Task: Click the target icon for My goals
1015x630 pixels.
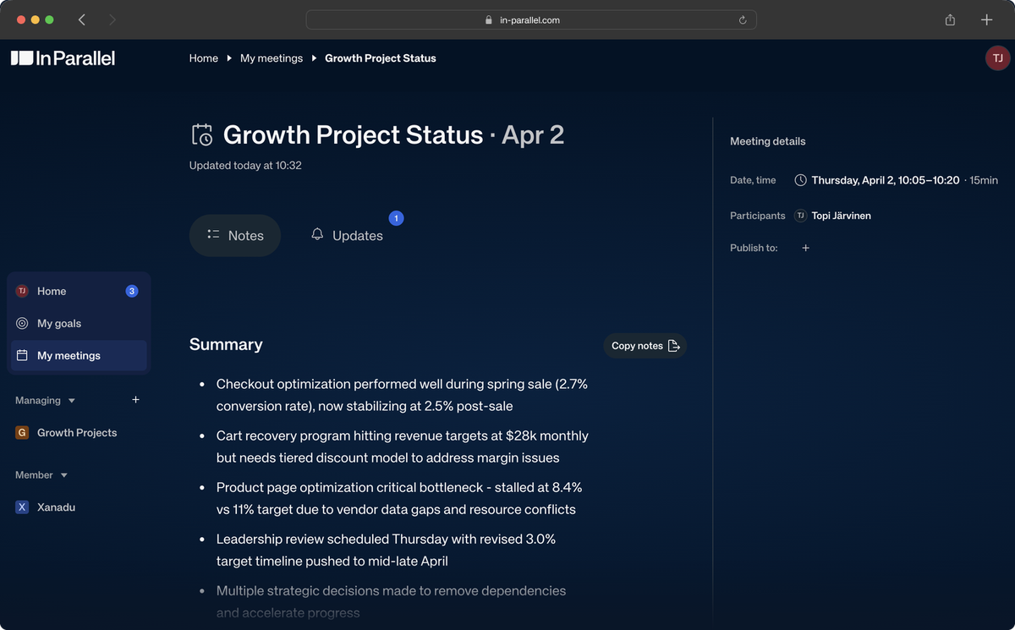Action: coord(22,323)
